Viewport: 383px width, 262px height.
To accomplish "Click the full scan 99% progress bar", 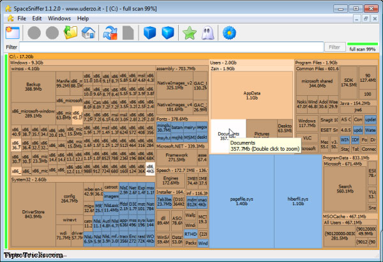I will coord(363,47).
